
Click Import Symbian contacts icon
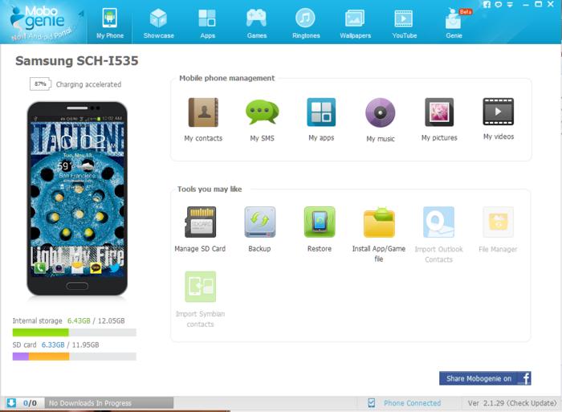coord(201,287)
